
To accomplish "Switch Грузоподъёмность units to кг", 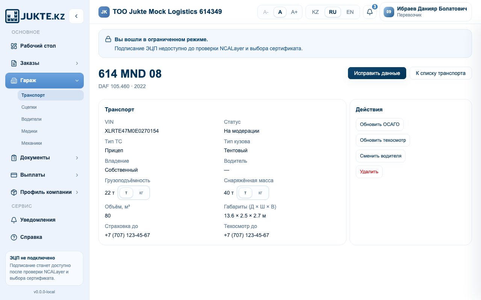I will [x=141, y=193].
